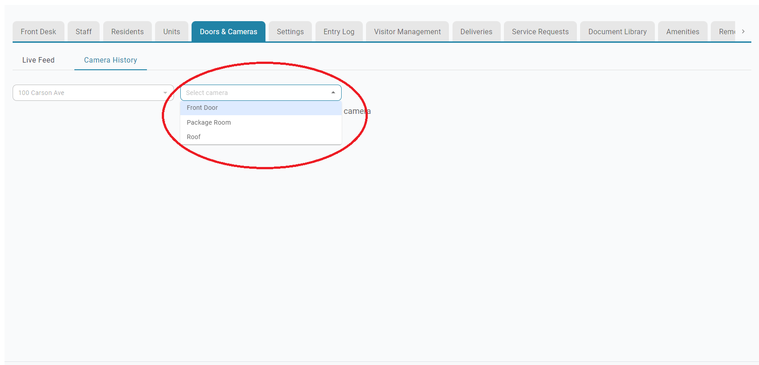The width and height of the screenshot is (759, 365).
Task: Open the Visitor Management tab
Action: (407, 32)
